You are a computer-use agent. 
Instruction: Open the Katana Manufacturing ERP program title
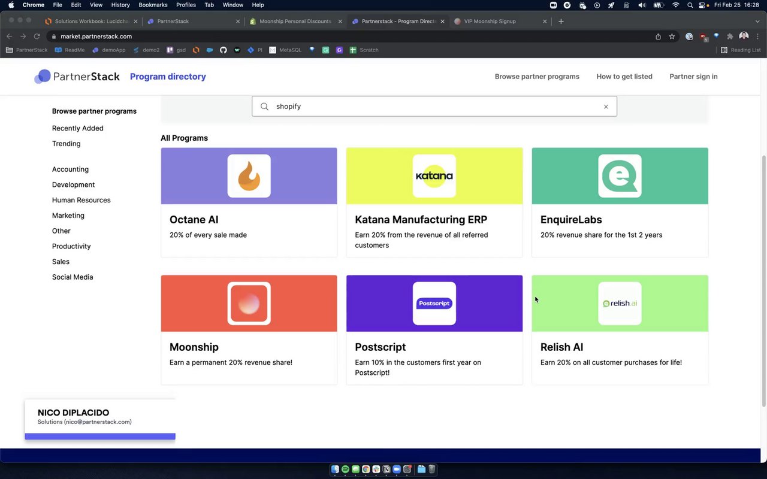tap(421, 220)
